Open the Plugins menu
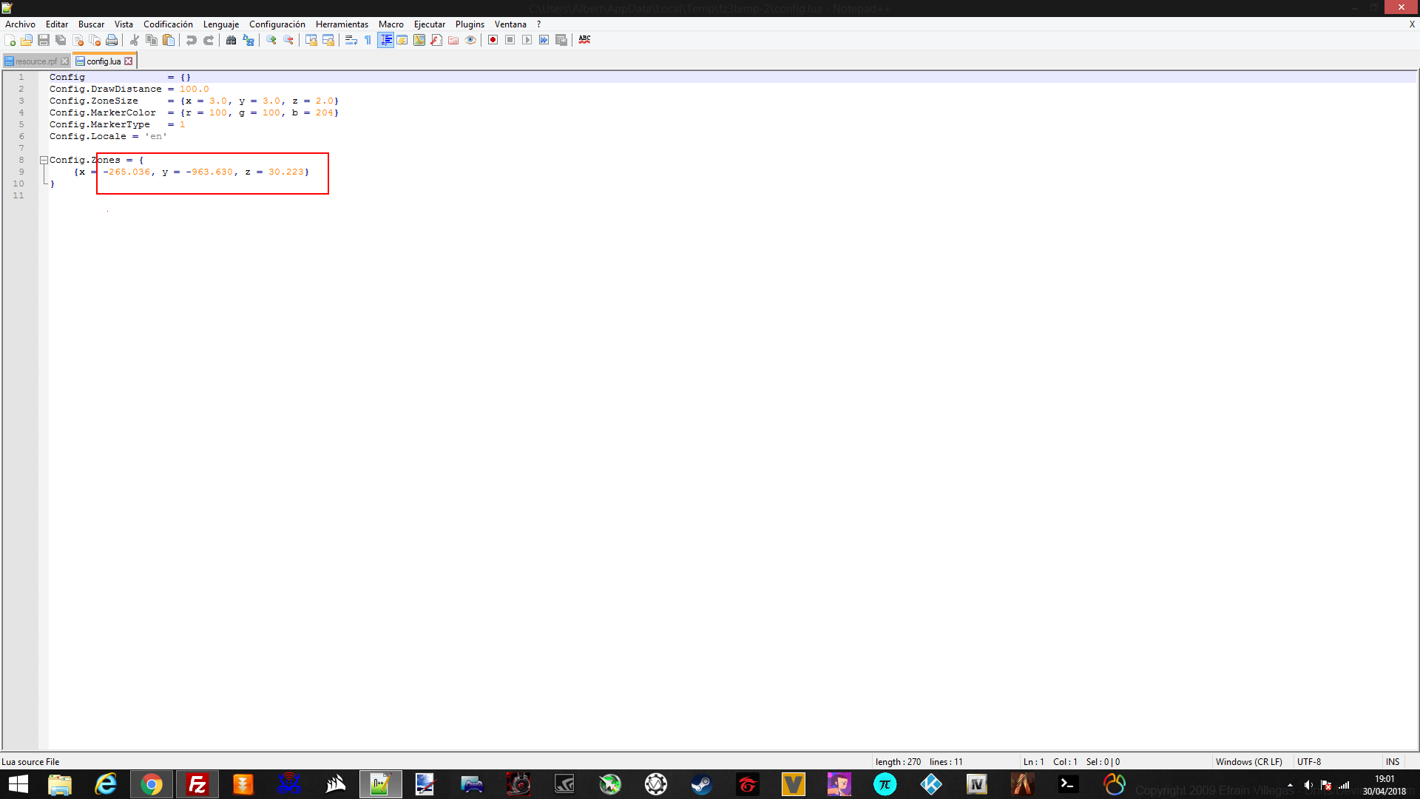The height and width of the screenshot is (799, 1420). 470,24
